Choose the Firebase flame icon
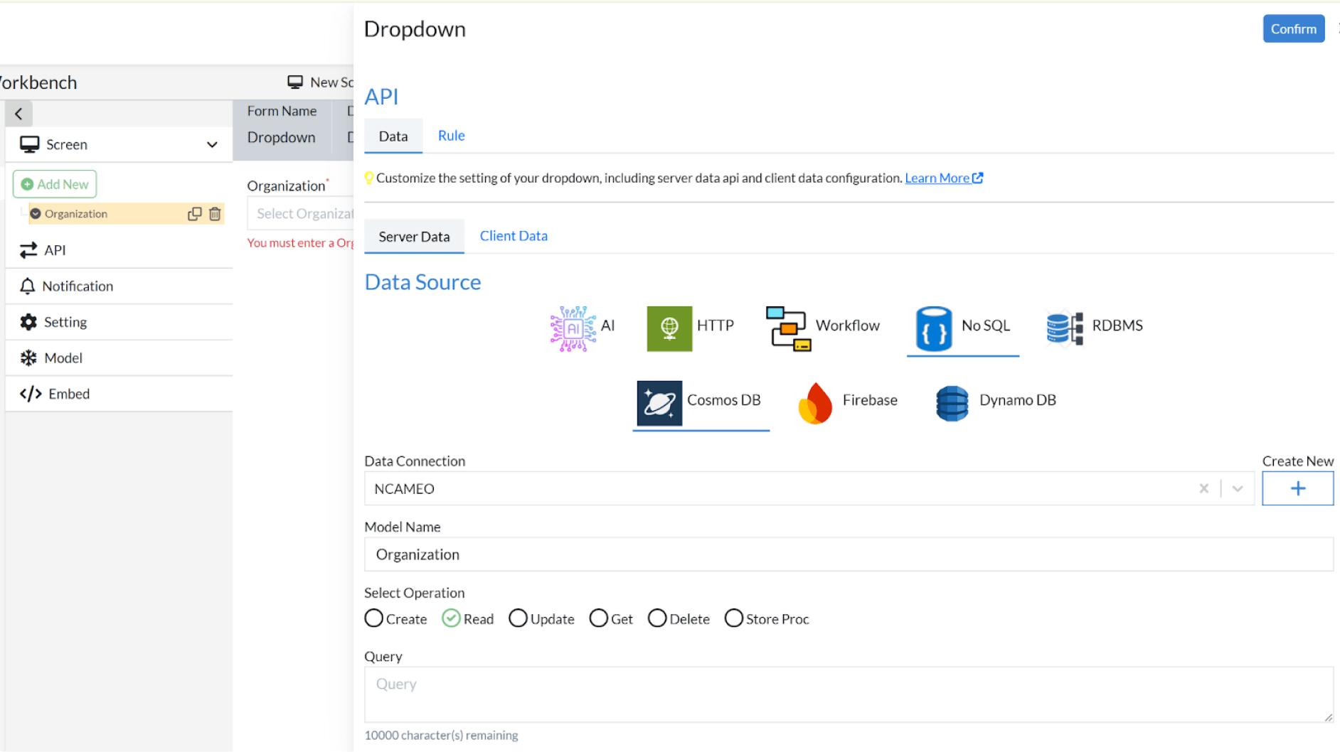 coord(815,403)
